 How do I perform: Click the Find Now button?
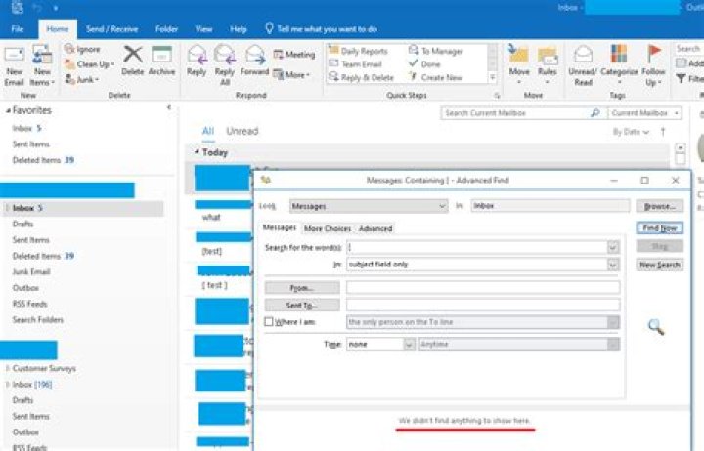(660, 228)
